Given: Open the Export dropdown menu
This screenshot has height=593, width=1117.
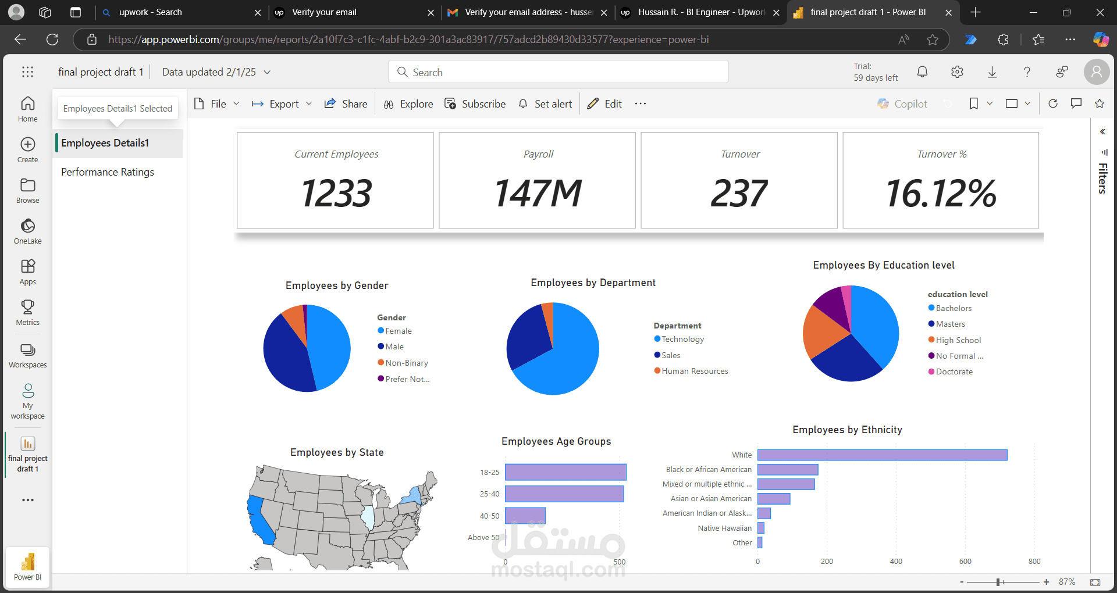Looking at the screenshot, I should [282, 103].
